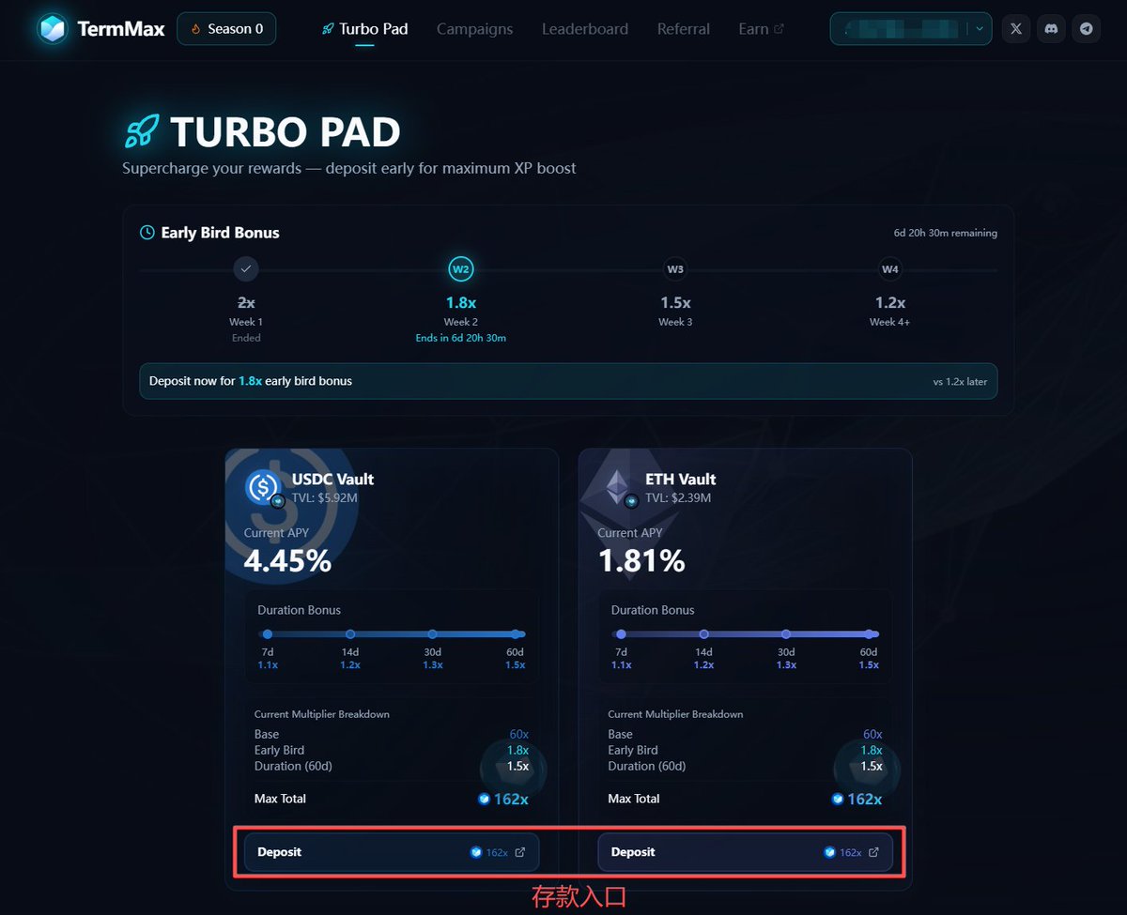The width and height of the screenshot is (1127, 915).
Task: Click the ETH 'TVL: $2.39M' text
Action: click(678, 497)
